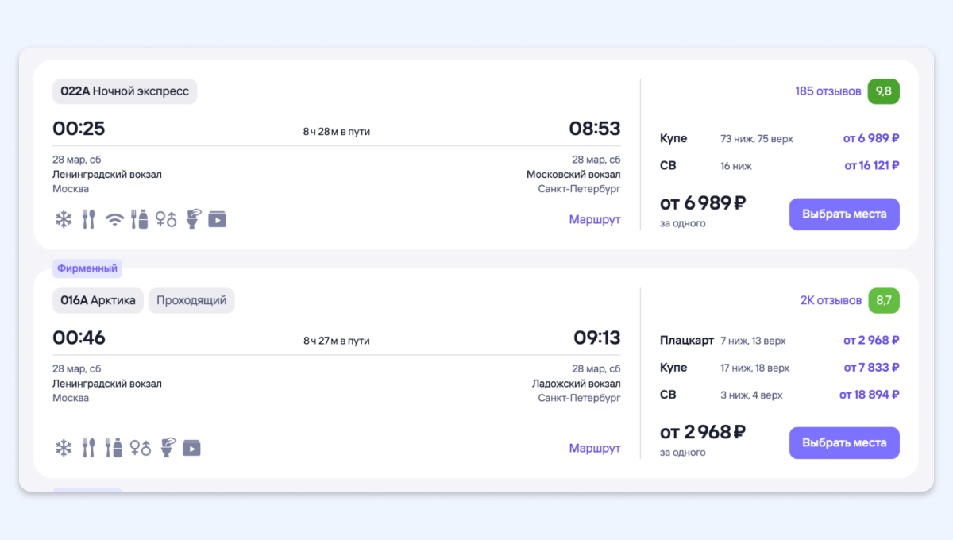Click the video entertainment icon for train 022A
Image resolution: width=953 pixels, height=540 pixels.
pos(217,219)
